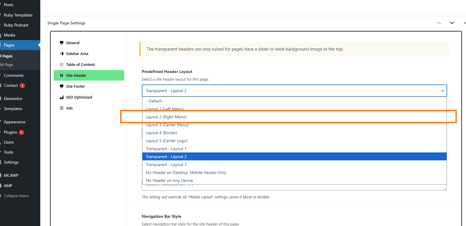The image size is (466, 226).
Task: Click the transparent headers notice text
Action: tap(245, 49)
